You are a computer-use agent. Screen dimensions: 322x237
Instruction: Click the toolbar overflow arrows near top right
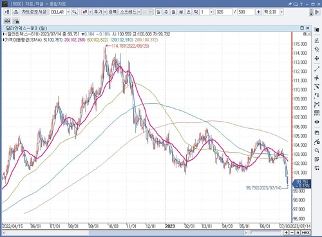311,12
